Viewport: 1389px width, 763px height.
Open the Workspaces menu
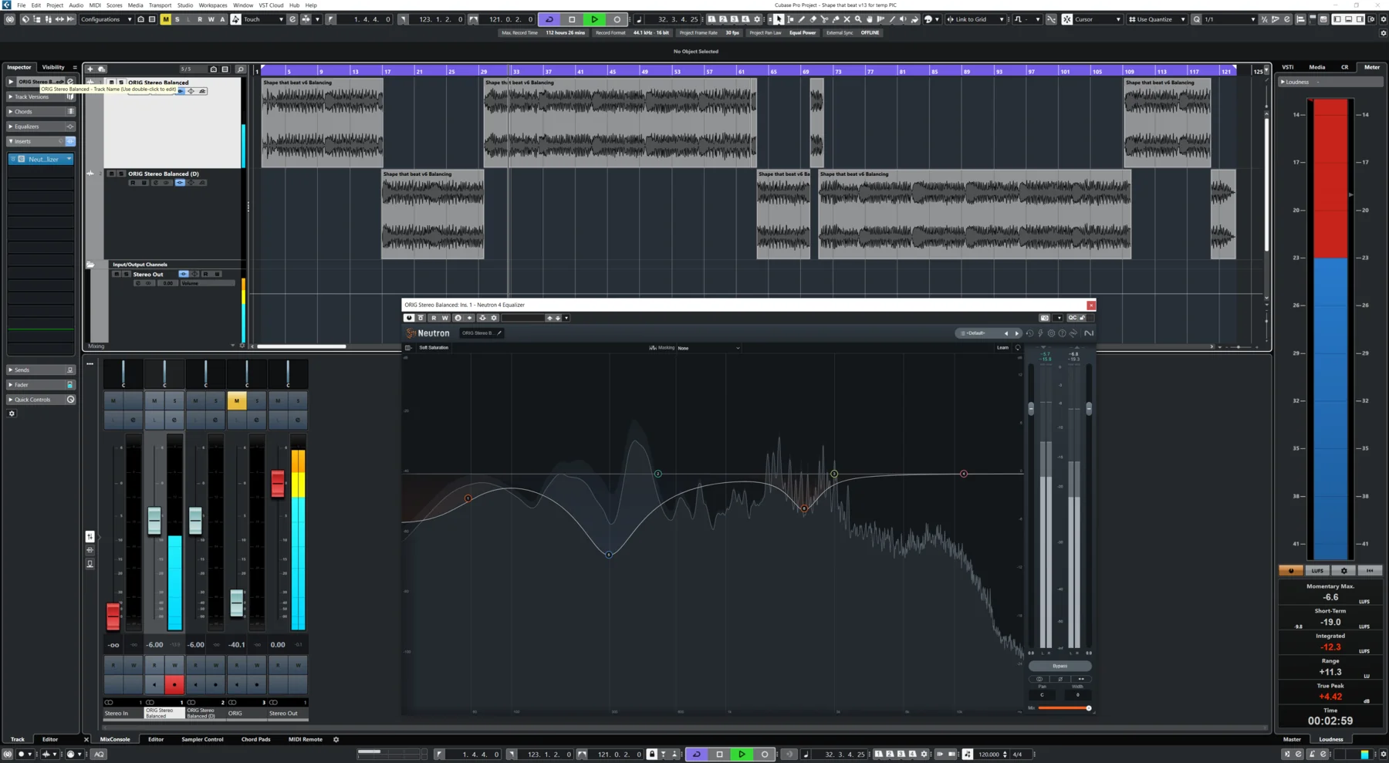[x=213, y=5]
